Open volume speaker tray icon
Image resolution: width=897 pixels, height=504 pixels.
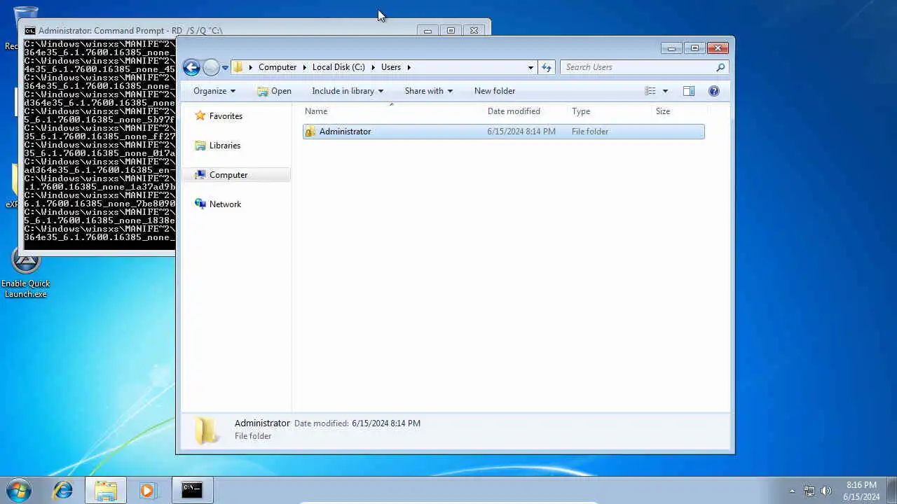point(826,491)
